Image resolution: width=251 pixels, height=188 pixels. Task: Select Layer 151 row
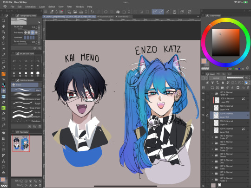point(230,123)
